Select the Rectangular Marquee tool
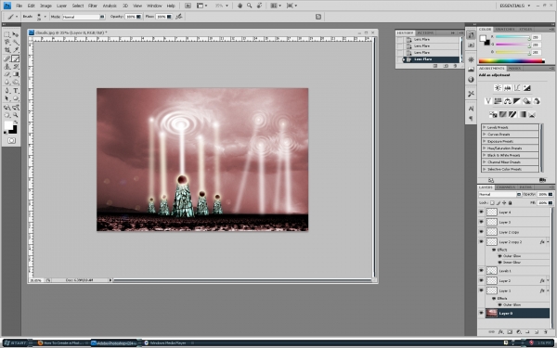This screenshot has height=348, width=557. click(x=6, y=35)
